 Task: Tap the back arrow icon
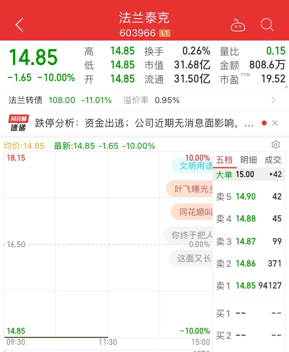point(19,25)
